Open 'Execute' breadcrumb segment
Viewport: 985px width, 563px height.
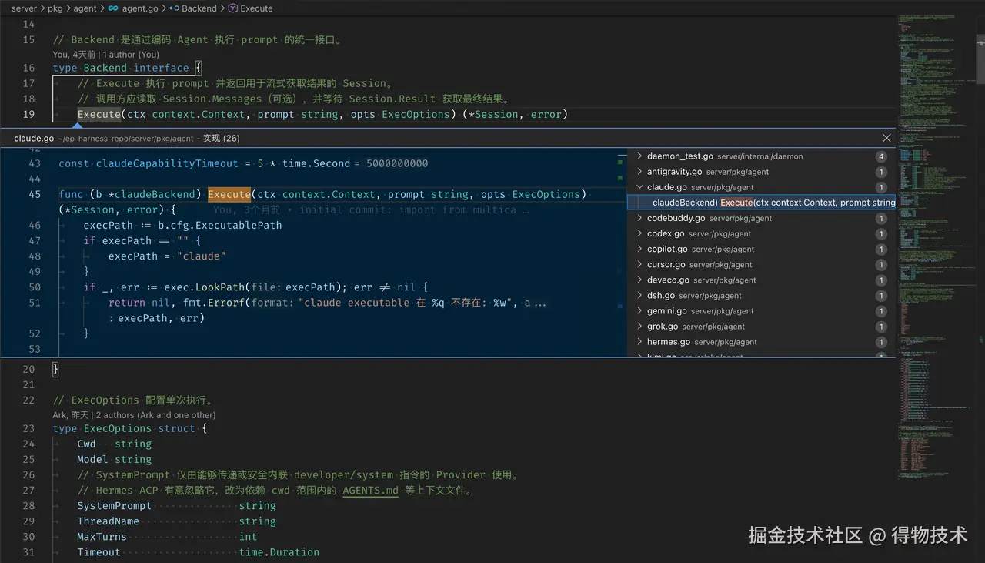(256, 8)
